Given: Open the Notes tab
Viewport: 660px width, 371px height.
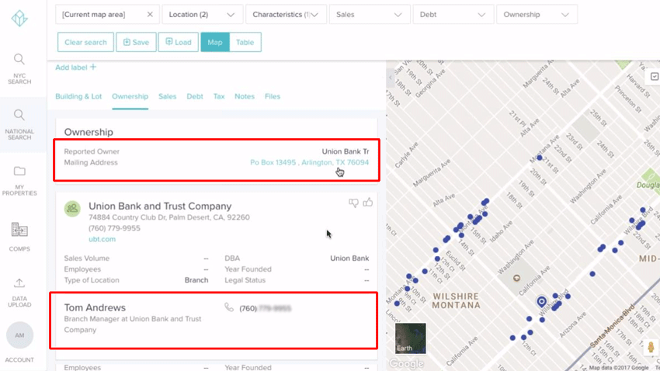Looking at the screenshot, I should (245, 96).
